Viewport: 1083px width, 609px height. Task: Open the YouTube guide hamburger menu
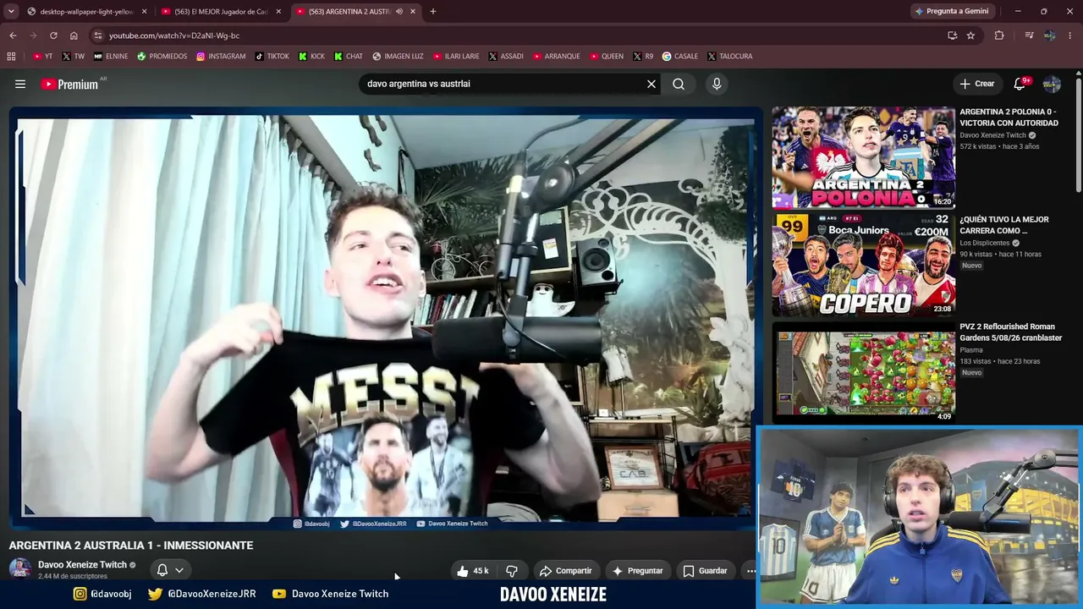[x=20, y=84]
